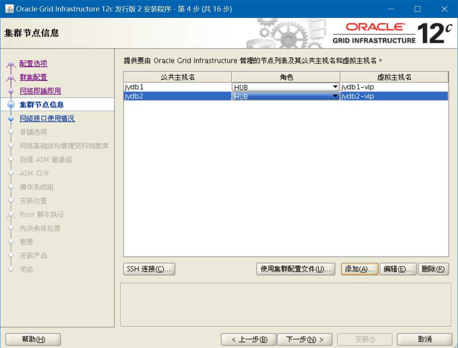Go to previous step with 上一步
This screenshot has height=348, width=458.
coord(248,339)
